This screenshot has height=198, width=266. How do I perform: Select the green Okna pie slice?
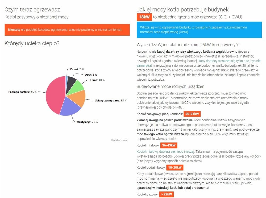77,85
